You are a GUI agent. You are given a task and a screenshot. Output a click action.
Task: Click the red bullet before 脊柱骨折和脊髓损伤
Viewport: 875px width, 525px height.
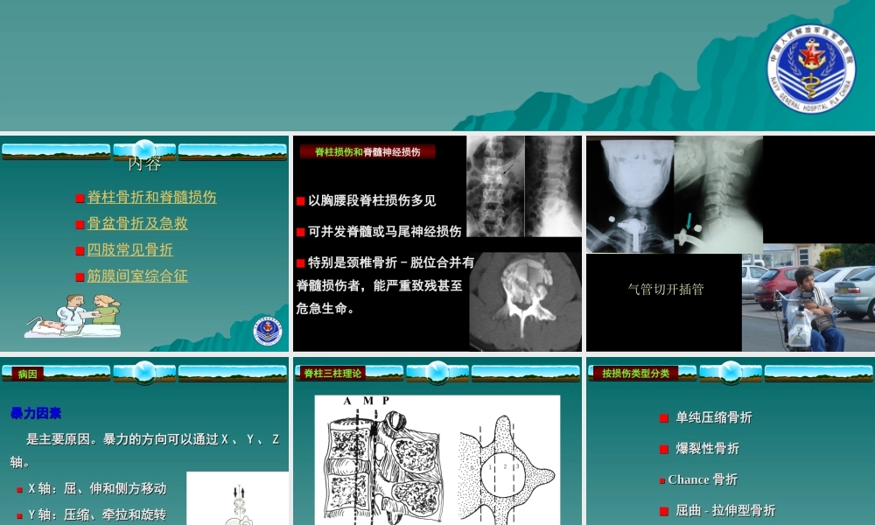point(80,198)
